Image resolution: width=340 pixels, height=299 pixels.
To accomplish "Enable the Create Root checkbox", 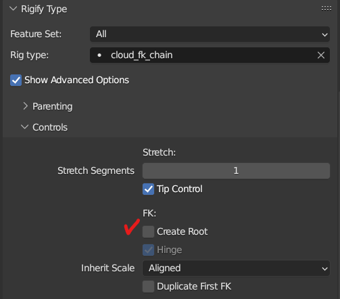I will pyautogui.click(x=148, y=232).
